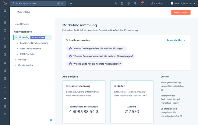The height and width of the screenshot is (125, 198).
Task: Open the phone calling icon in top bar
Action: (x=116, y=4)
